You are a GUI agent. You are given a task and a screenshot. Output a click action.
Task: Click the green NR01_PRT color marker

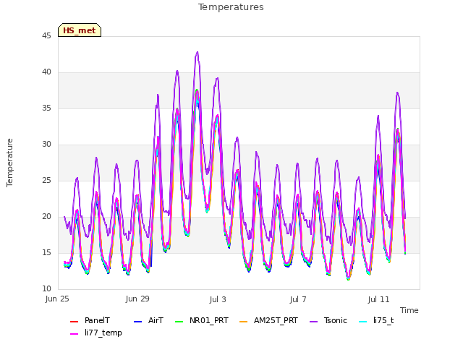pyautogui.click(x=179, y=322)
